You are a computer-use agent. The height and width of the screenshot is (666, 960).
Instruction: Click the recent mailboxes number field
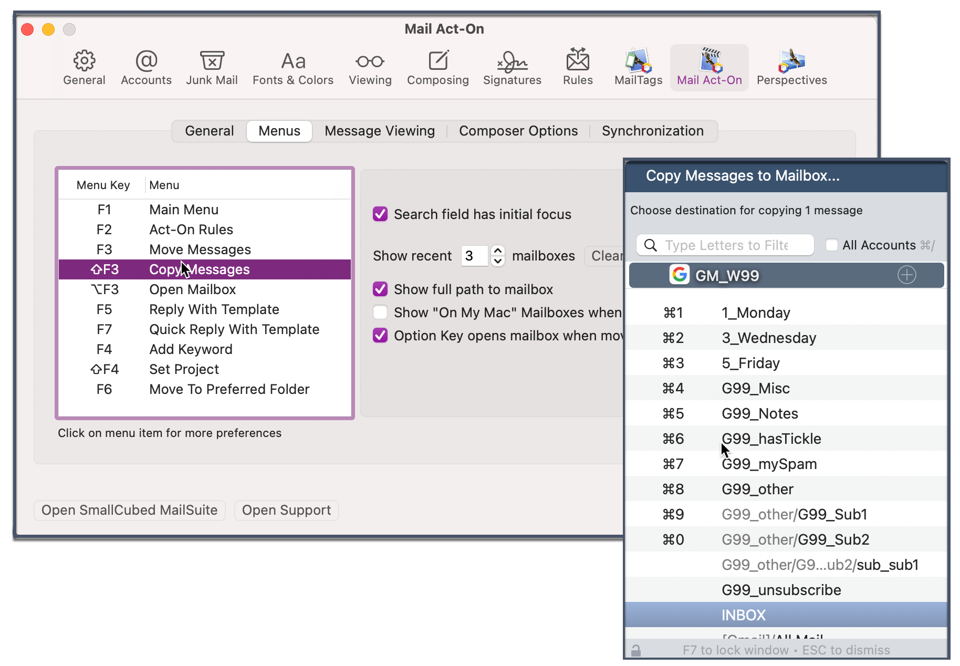point(475,256)
